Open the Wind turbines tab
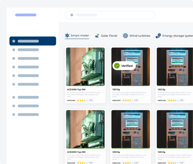 pyautogui.click(x=136, y=36)
